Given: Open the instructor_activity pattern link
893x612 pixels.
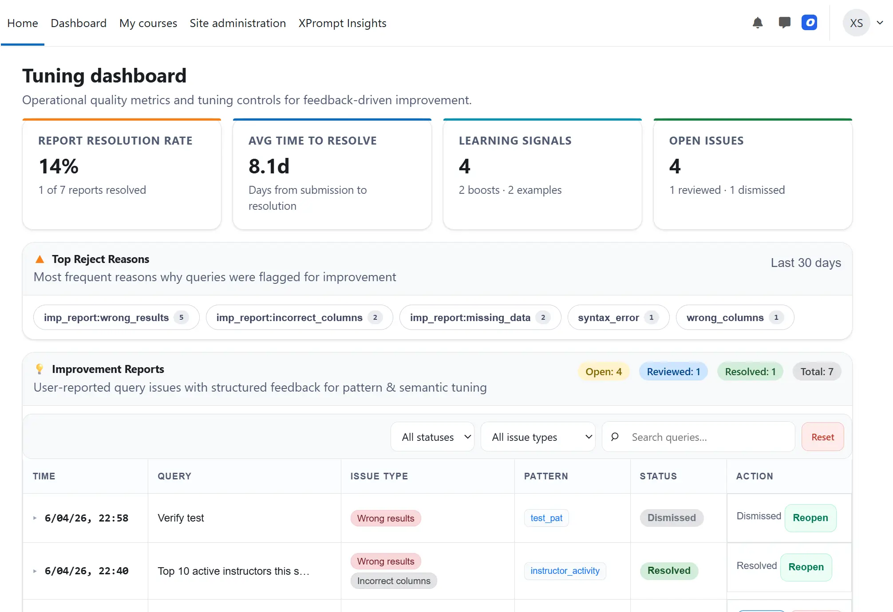Looking at the screenshot, I should [565, 571].
